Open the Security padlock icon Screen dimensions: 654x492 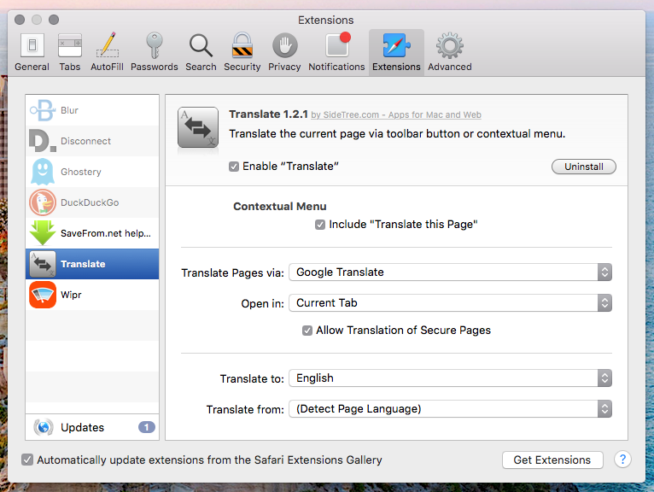coord(242,45)
